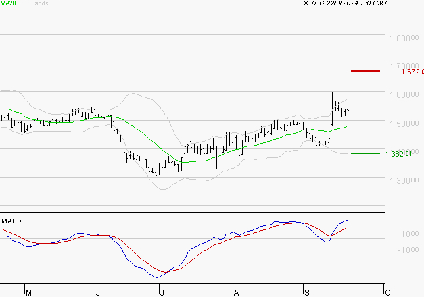Click the green support level line
The width and height of the screenshot is (424, 297).
(x=365, y=153)
